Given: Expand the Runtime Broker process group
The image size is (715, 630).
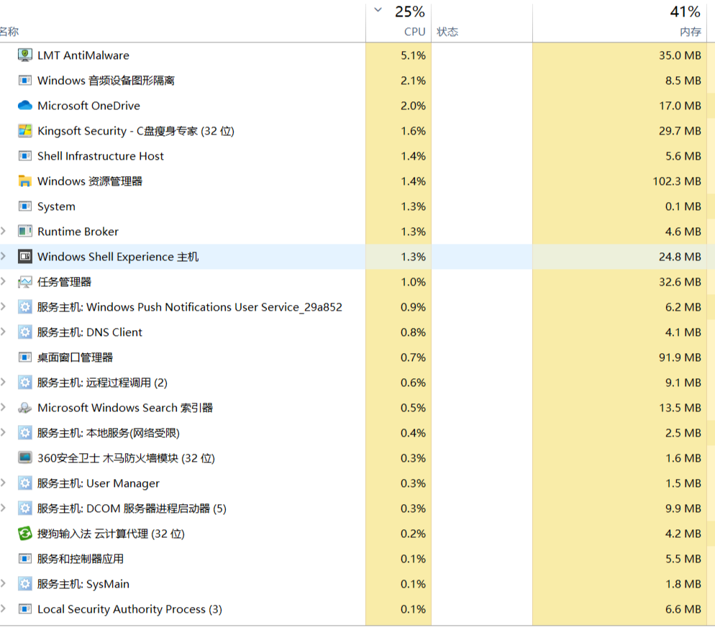Looking at the screenshot, I should [3, 231].
